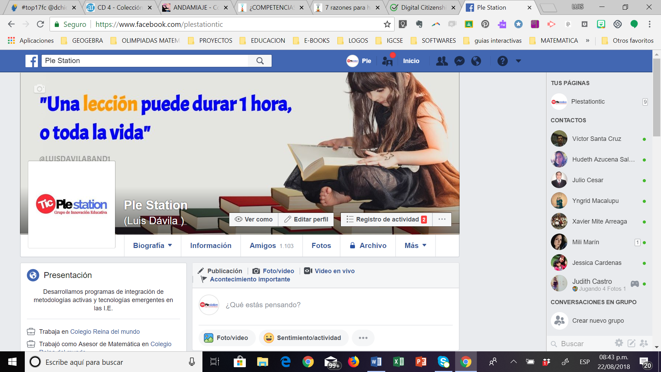Bookmark page with star icon
Image resolution: width=661 pixels, height=372 pixels.
(387, 24)
